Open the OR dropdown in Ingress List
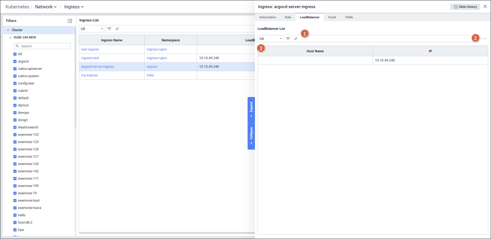 92,29
